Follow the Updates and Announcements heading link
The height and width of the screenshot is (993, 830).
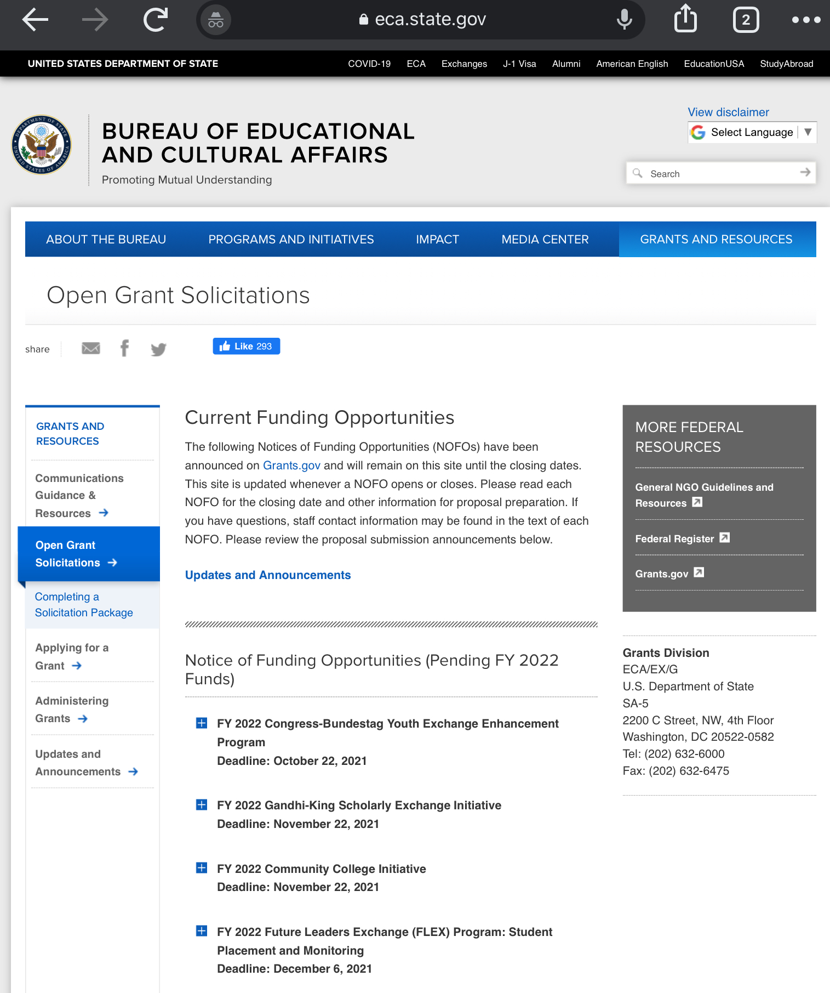268,575
